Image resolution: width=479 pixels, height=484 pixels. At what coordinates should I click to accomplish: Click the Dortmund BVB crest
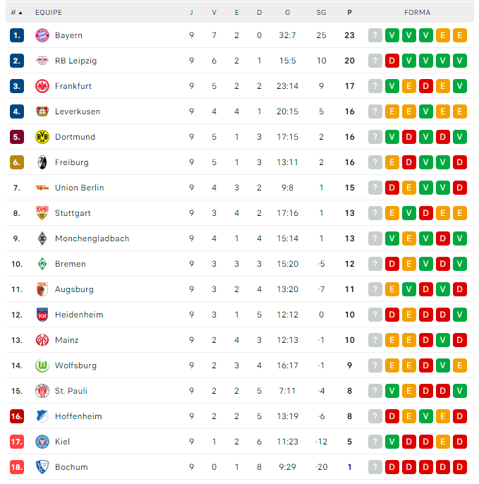click(42, 137)
